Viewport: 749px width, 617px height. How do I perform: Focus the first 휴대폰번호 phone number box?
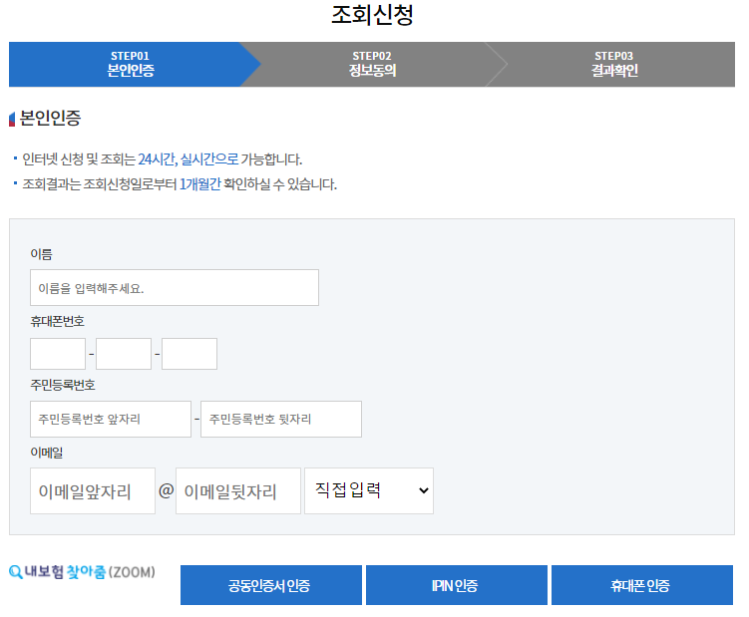tap(58, 354)
